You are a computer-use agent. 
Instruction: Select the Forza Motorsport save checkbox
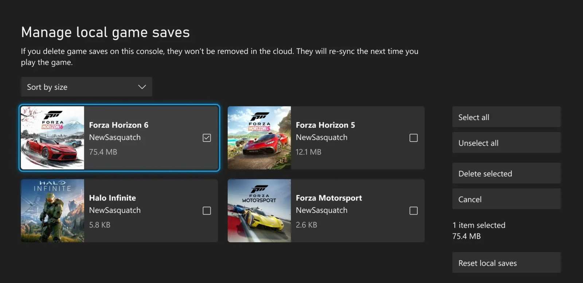[x=414, y=211]
